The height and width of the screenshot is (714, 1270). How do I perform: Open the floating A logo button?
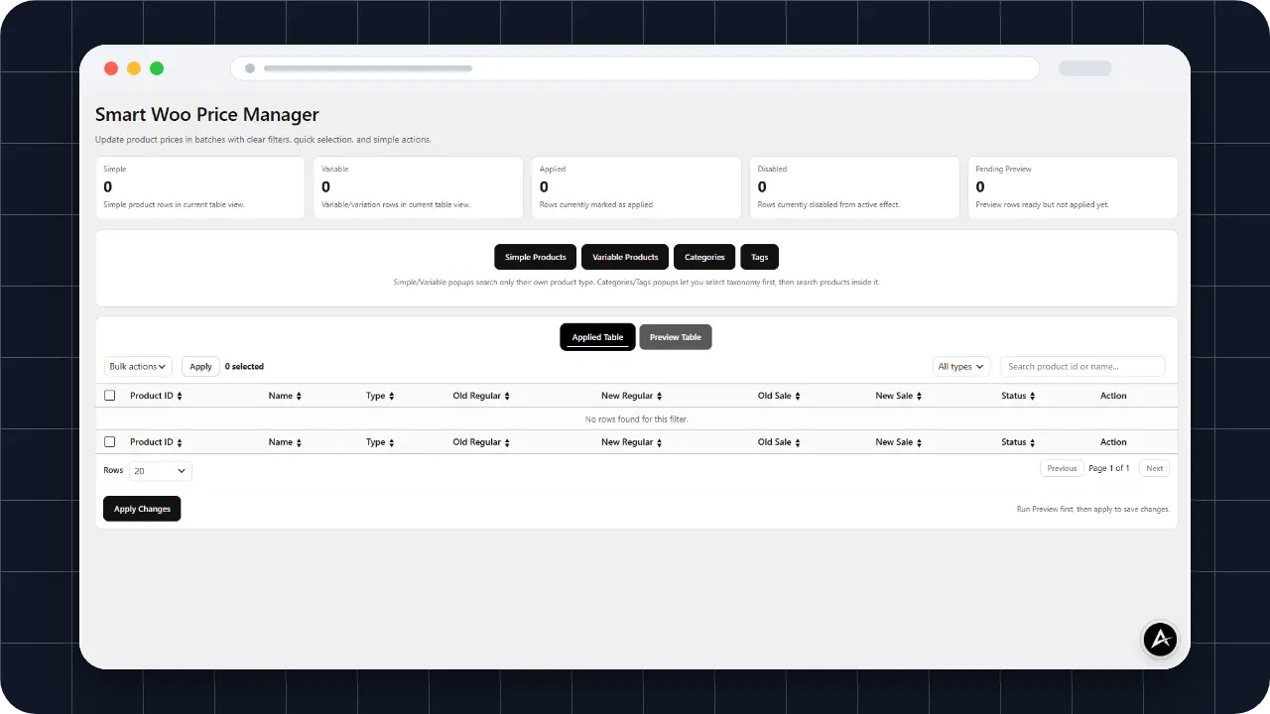click(1160, 640)
